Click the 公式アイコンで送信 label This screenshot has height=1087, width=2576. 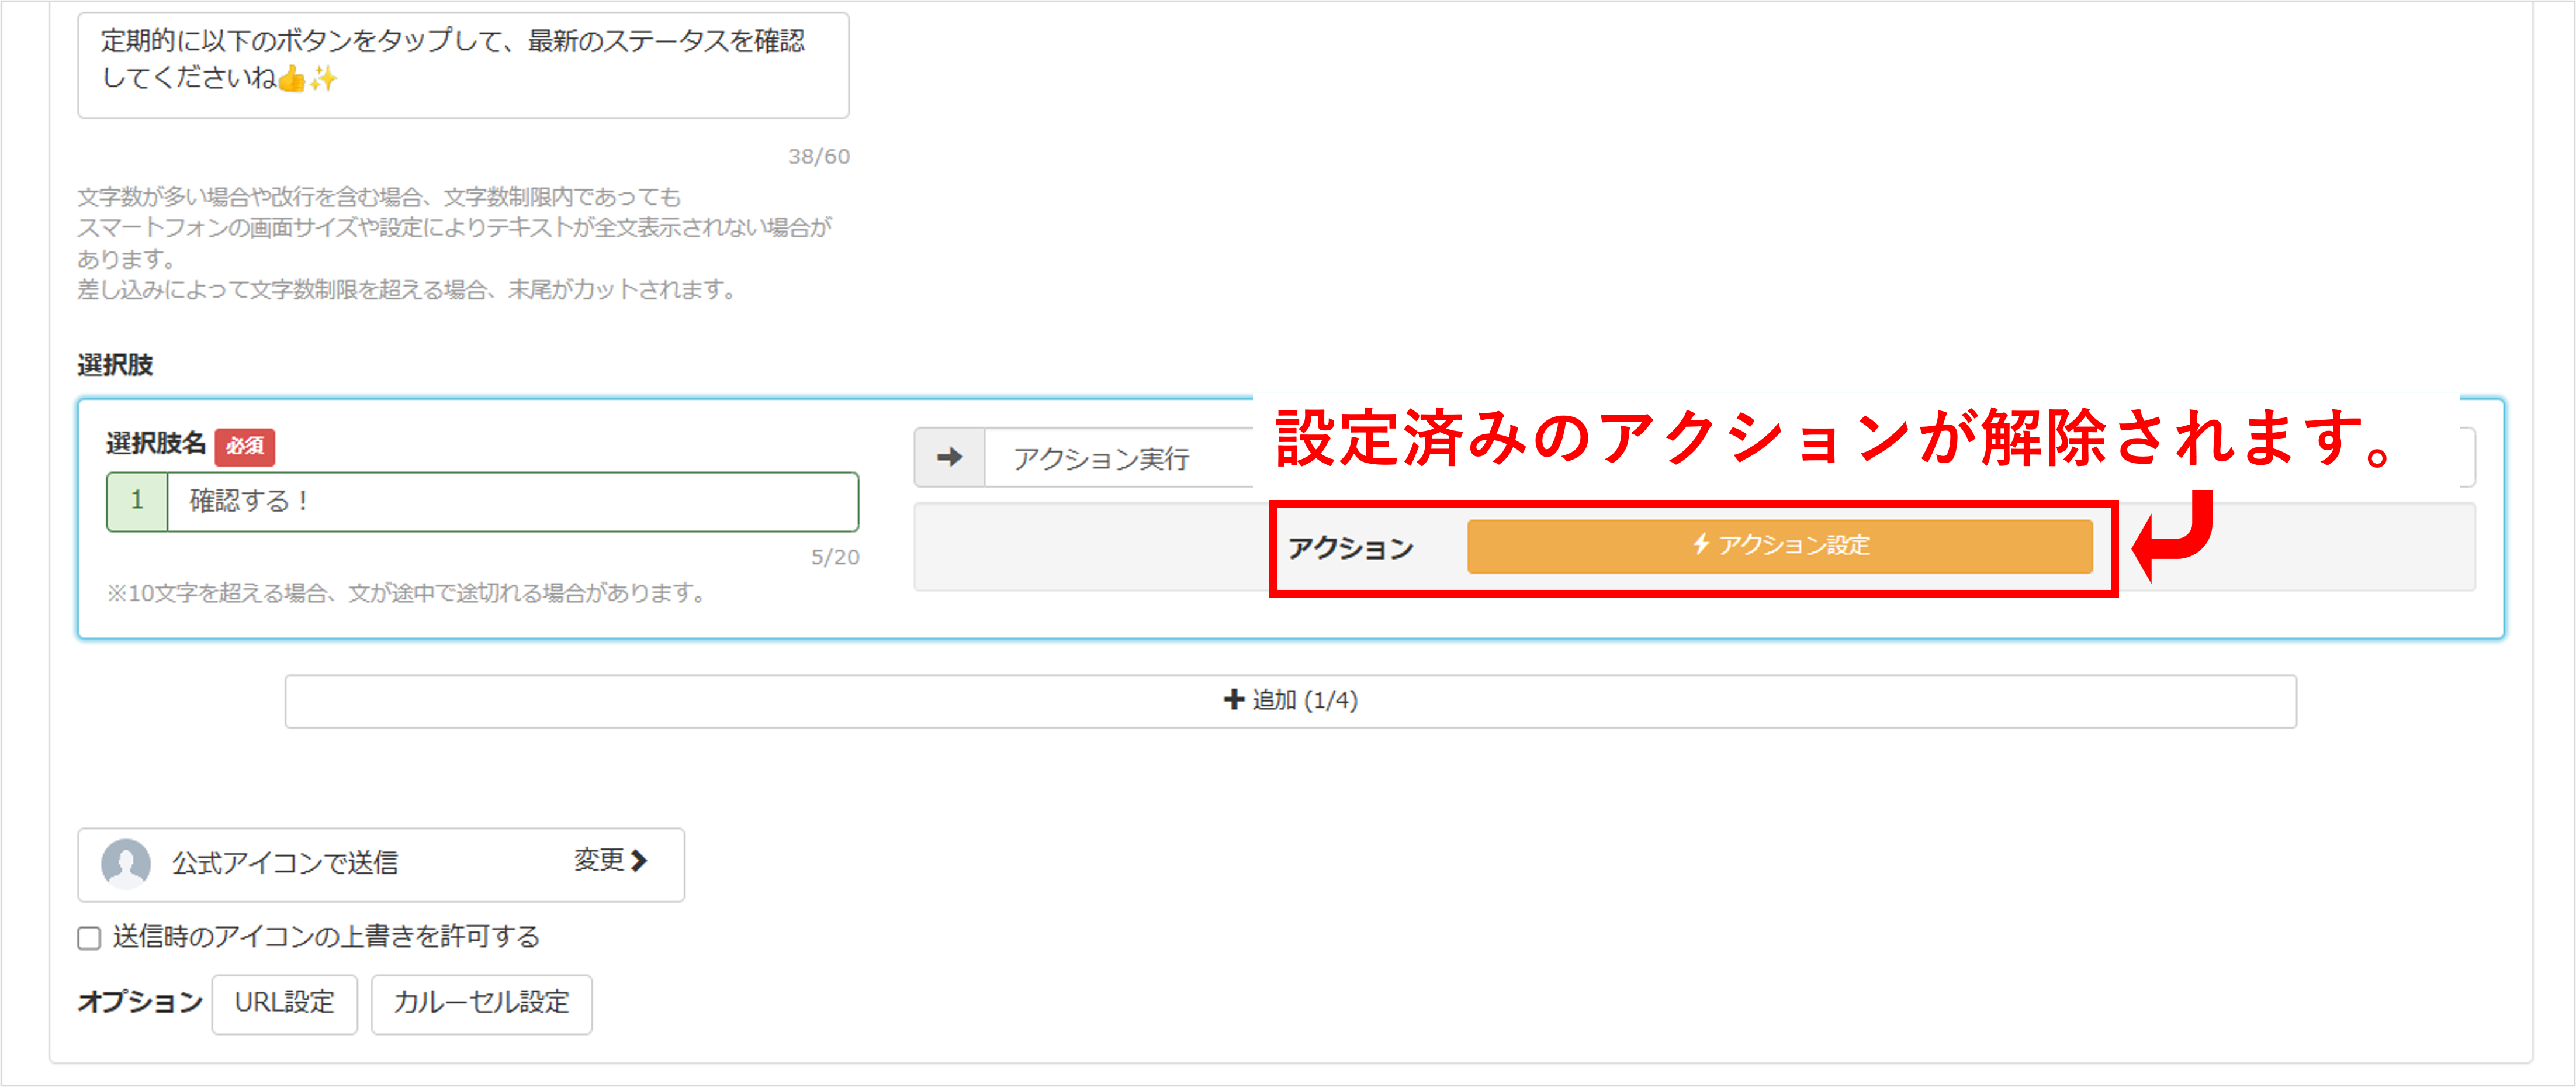(x=285, y=863)
